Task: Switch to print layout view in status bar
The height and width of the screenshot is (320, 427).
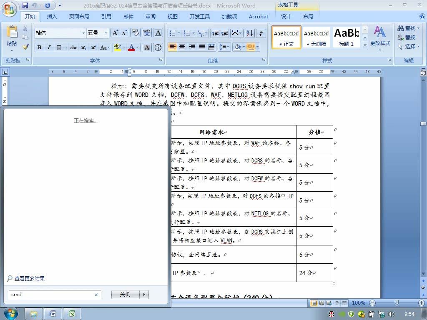Action: tap(314, 303)
